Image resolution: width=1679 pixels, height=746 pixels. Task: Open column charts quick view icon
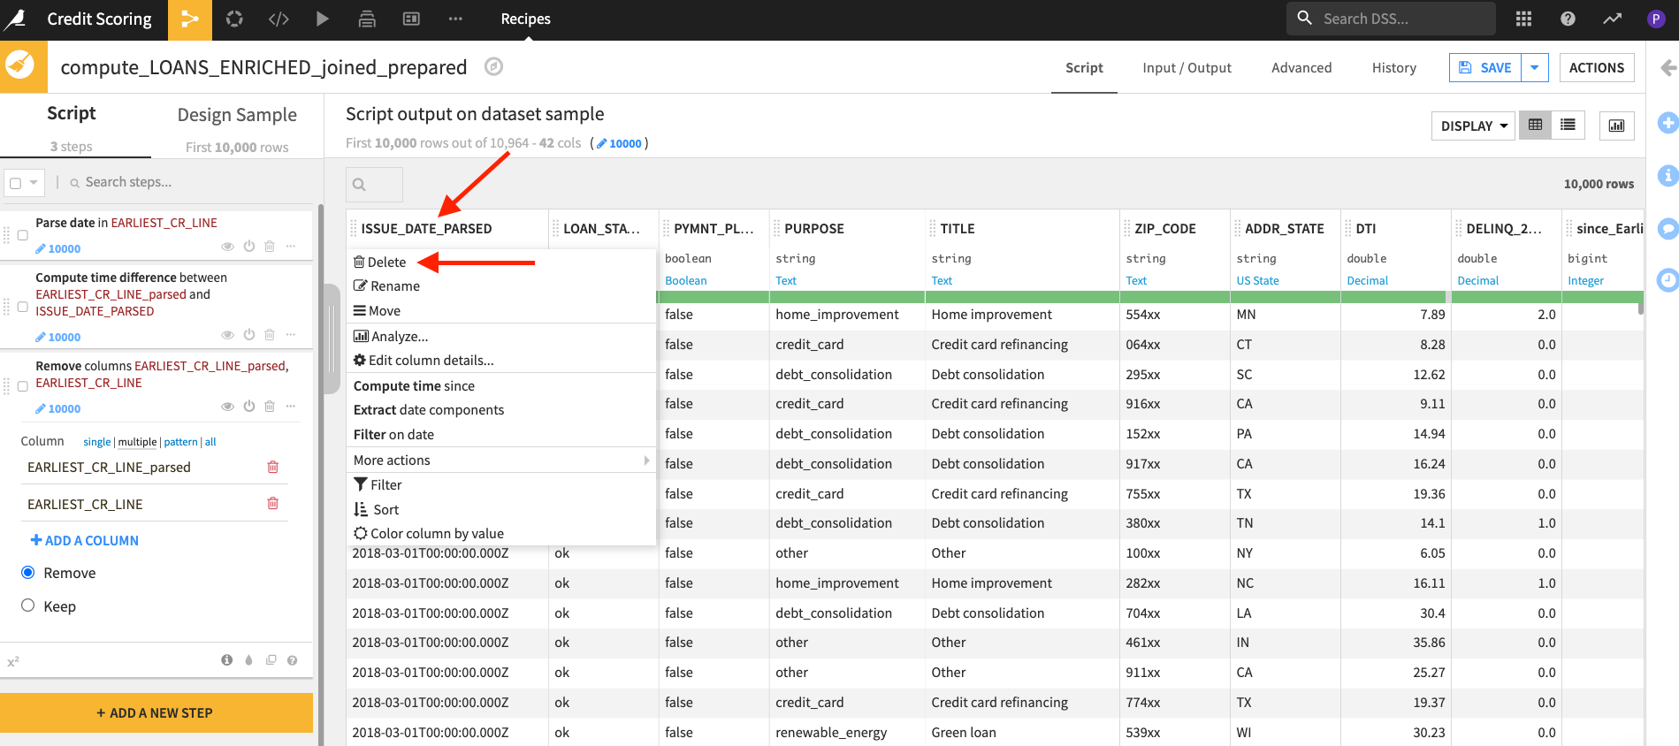pos(1616,126)
